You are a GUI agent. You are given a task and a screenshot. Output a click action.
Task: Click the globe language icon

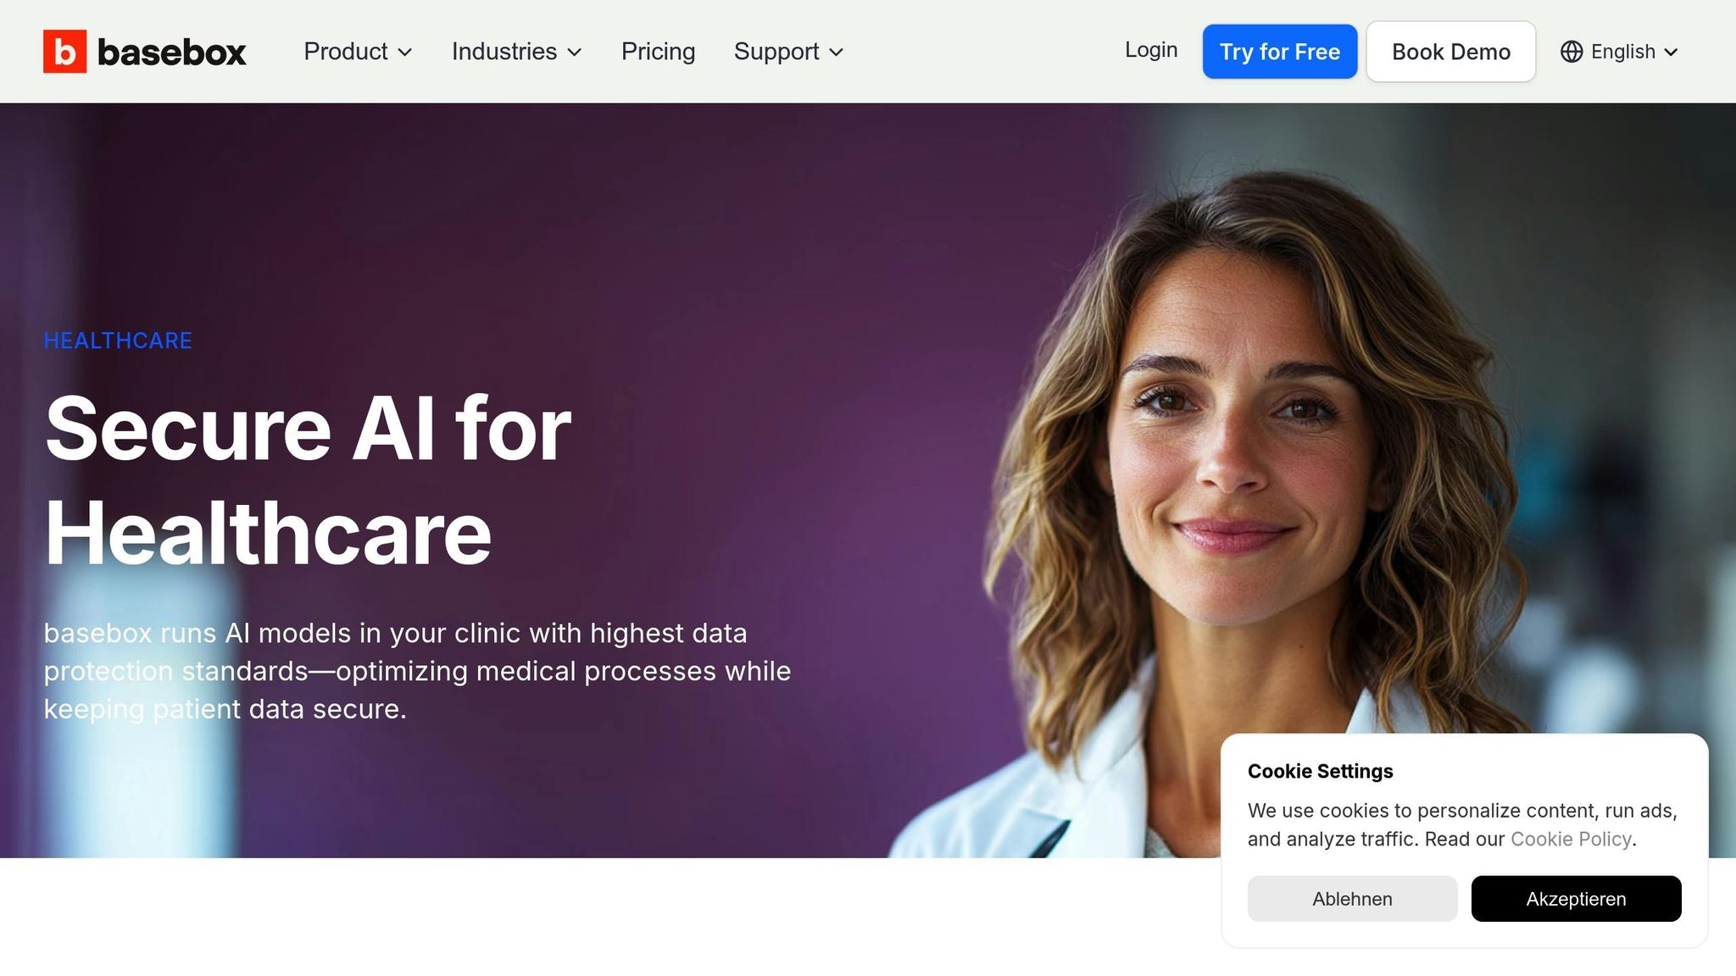click(x=1572, y=52)
